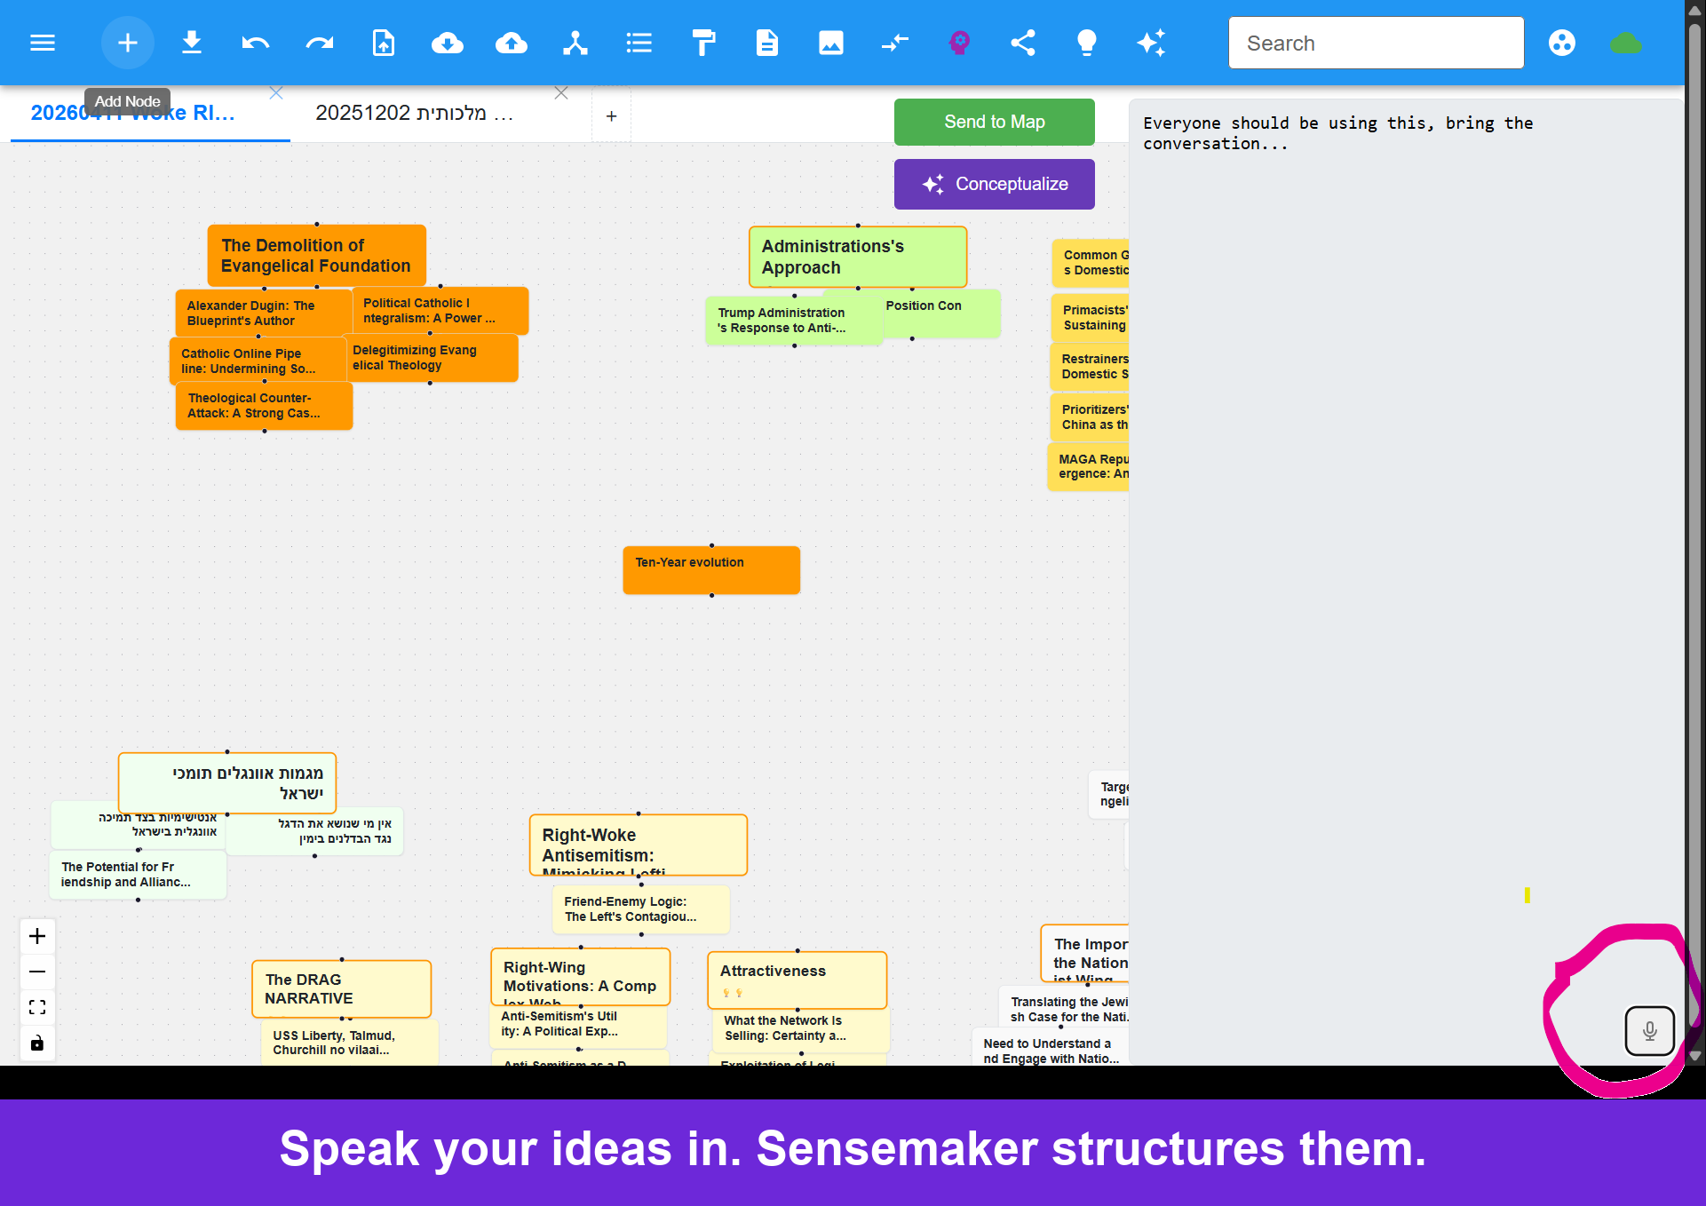This screenshot has height=1206, width=1706.
Task: Open the list view icon
Action: [639, 43]
